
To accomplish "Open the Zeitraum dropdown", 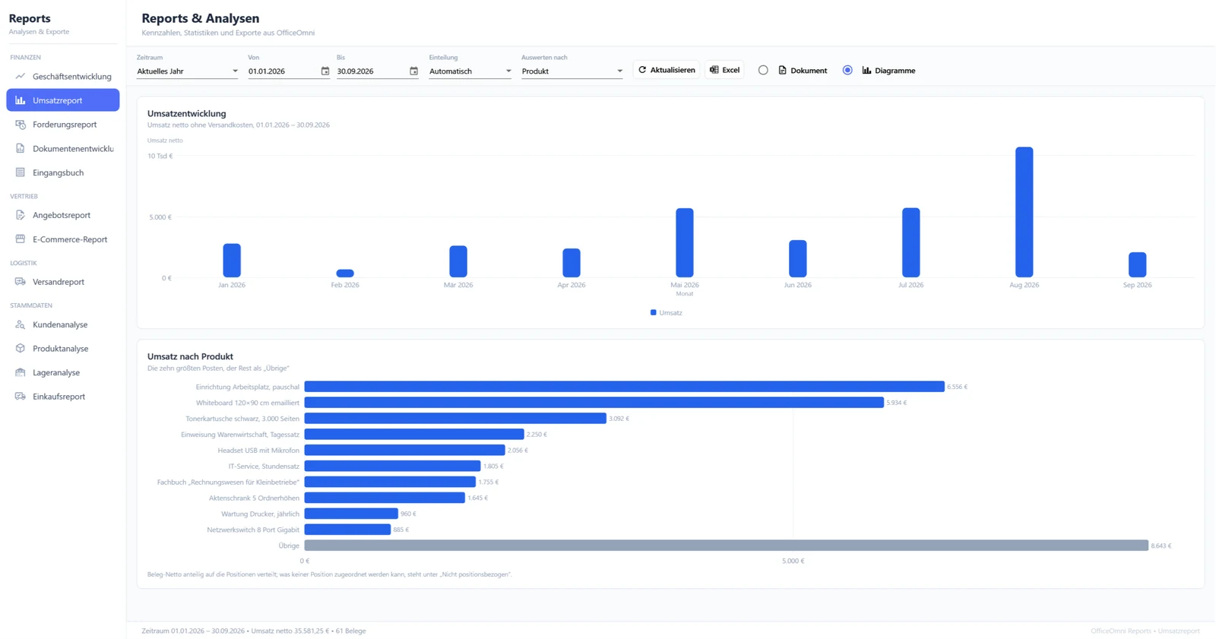I will 188,71.
